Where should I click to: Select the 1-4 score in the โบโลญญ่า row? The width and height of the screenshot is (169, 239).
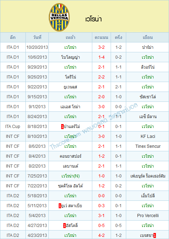(x=101, y=57)
